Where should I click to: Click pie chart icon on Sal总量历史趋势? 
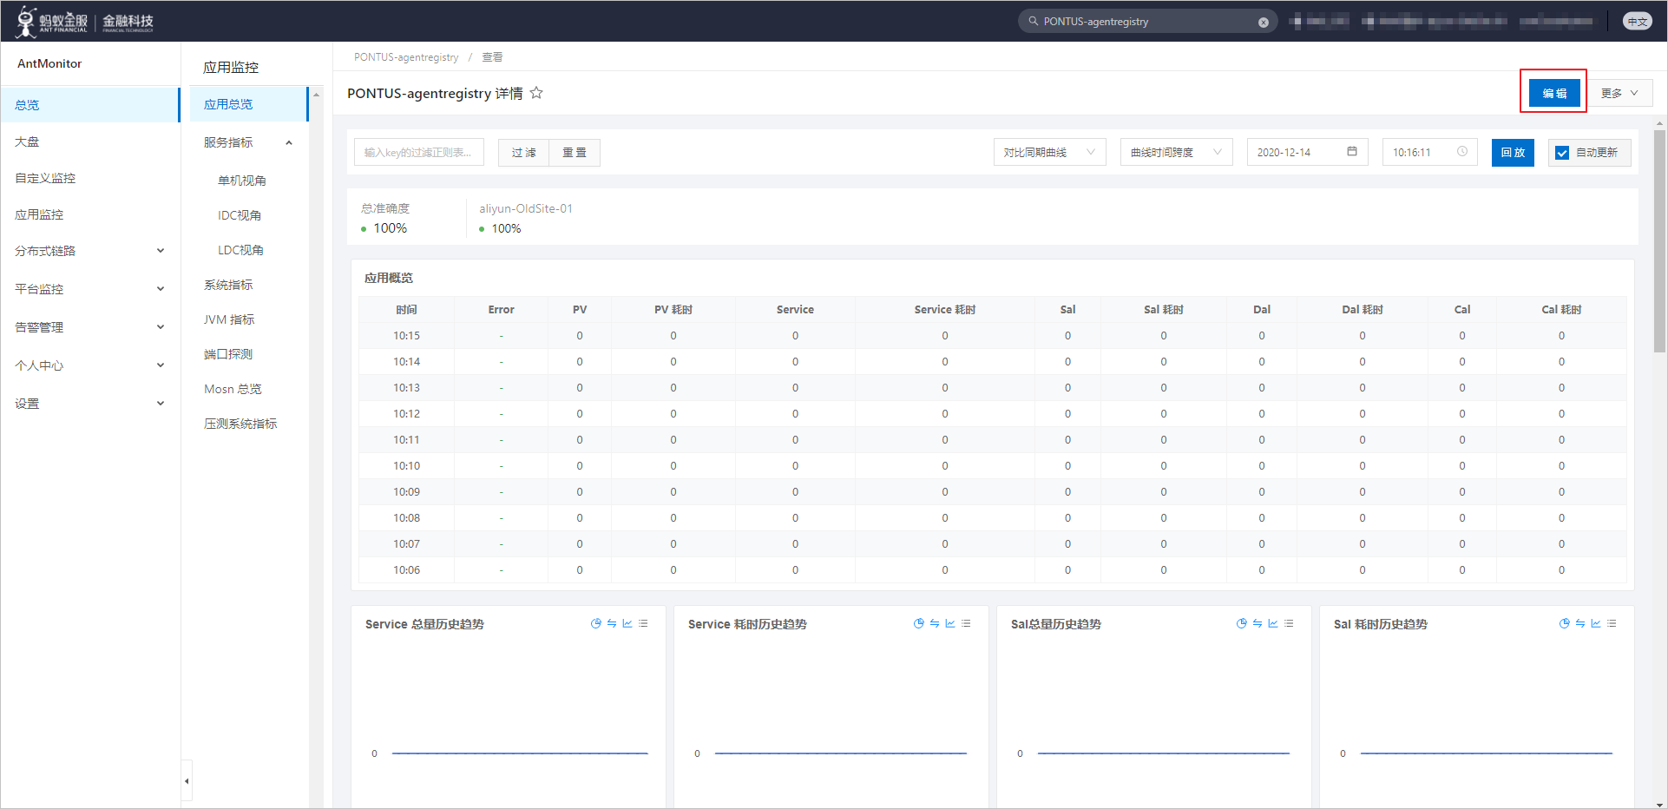point(1242,623)
